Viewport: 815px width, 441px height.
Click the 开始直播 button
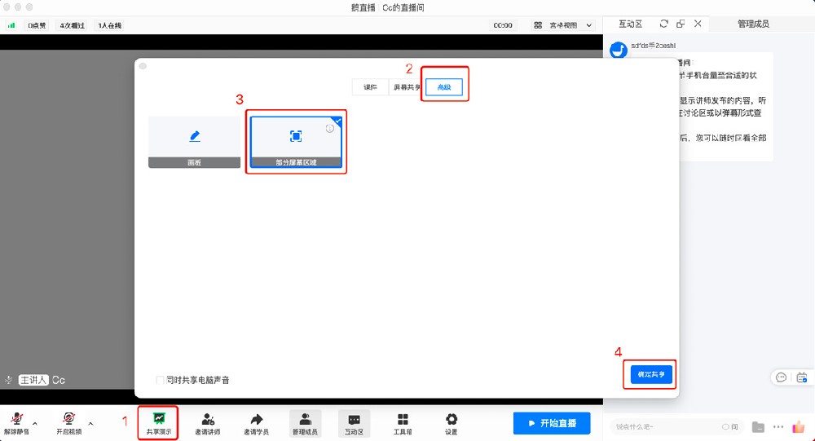[x=552, y=423]
